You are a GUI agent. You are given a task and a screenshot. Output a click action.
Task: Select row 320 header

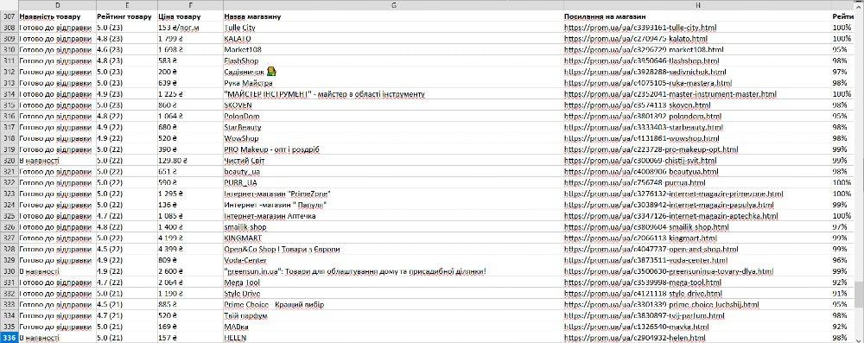[9, 161]
